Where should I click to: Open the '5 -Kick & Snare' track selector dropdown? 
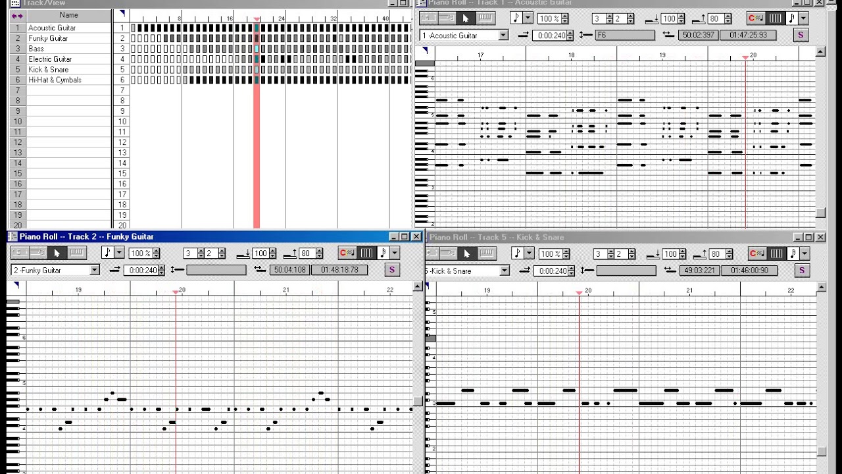(x=505, y=271)
